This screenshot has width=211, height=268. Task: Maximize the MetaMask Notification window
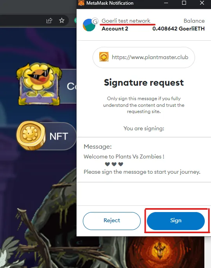pos(184,3)
